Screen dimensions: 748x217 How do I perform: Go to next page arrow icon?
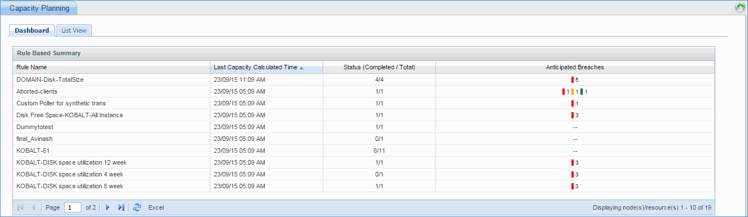(x=108, y=208)
